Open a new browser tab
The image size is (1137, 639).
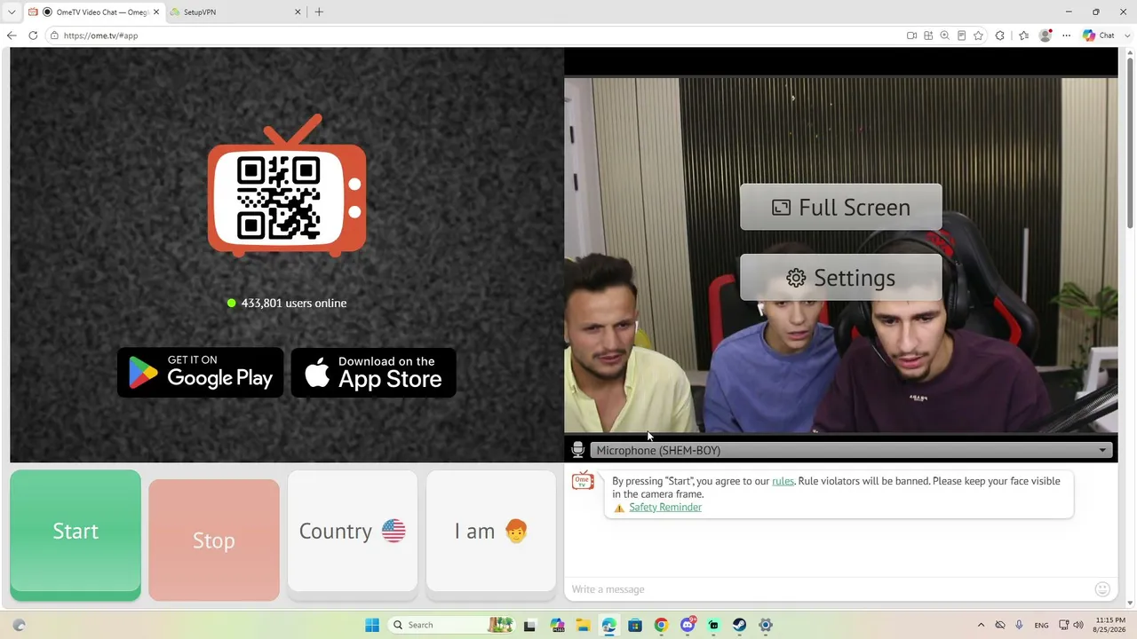coord(319,12)
